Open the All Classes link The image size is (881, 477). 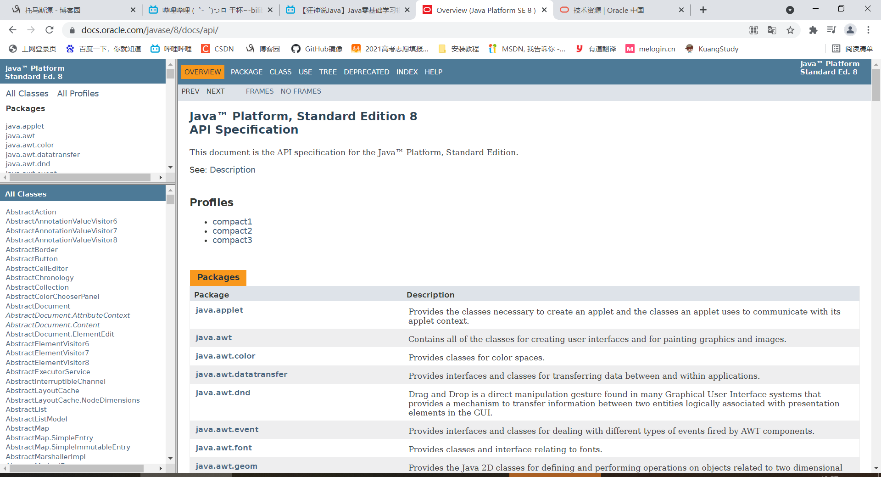click(x=27, y=93)
